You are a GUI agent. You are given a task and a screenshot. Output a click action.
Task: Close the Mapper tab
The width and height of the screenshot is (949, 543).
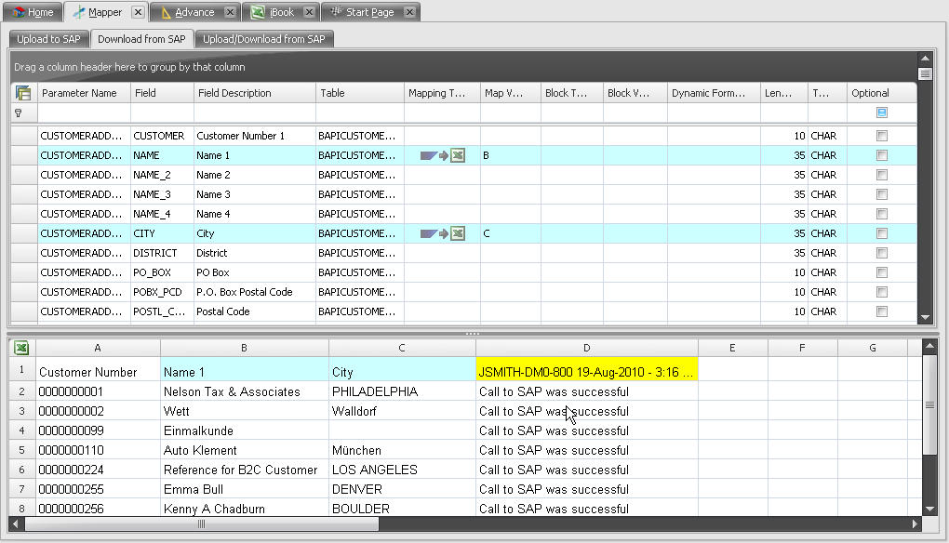pyautogui.click(x=138, y=12)
